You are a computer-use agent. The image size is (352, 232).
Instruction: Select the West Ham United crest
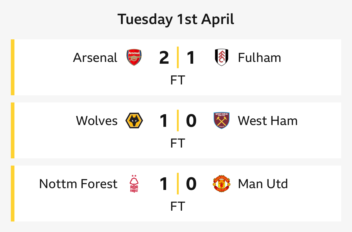point(221,121)
